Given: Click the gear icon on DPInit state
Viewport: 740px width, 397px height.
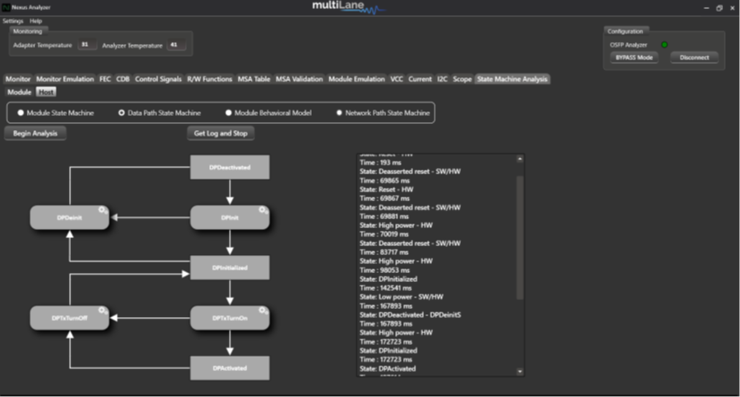Looking at the screenshot, I should click(263, 209).
